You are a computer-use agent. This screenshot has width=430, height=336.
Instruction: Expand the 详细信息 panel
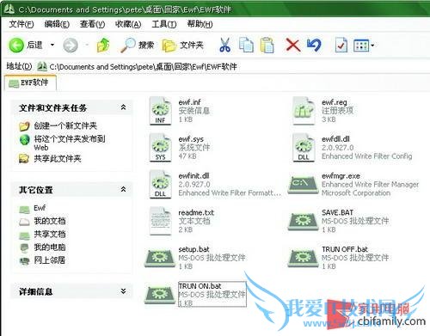(123, 291)
